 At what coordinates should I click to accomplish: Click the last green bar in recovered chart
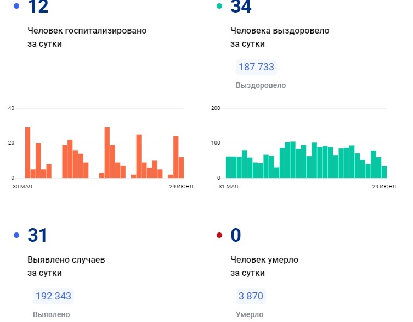point(384,172)
